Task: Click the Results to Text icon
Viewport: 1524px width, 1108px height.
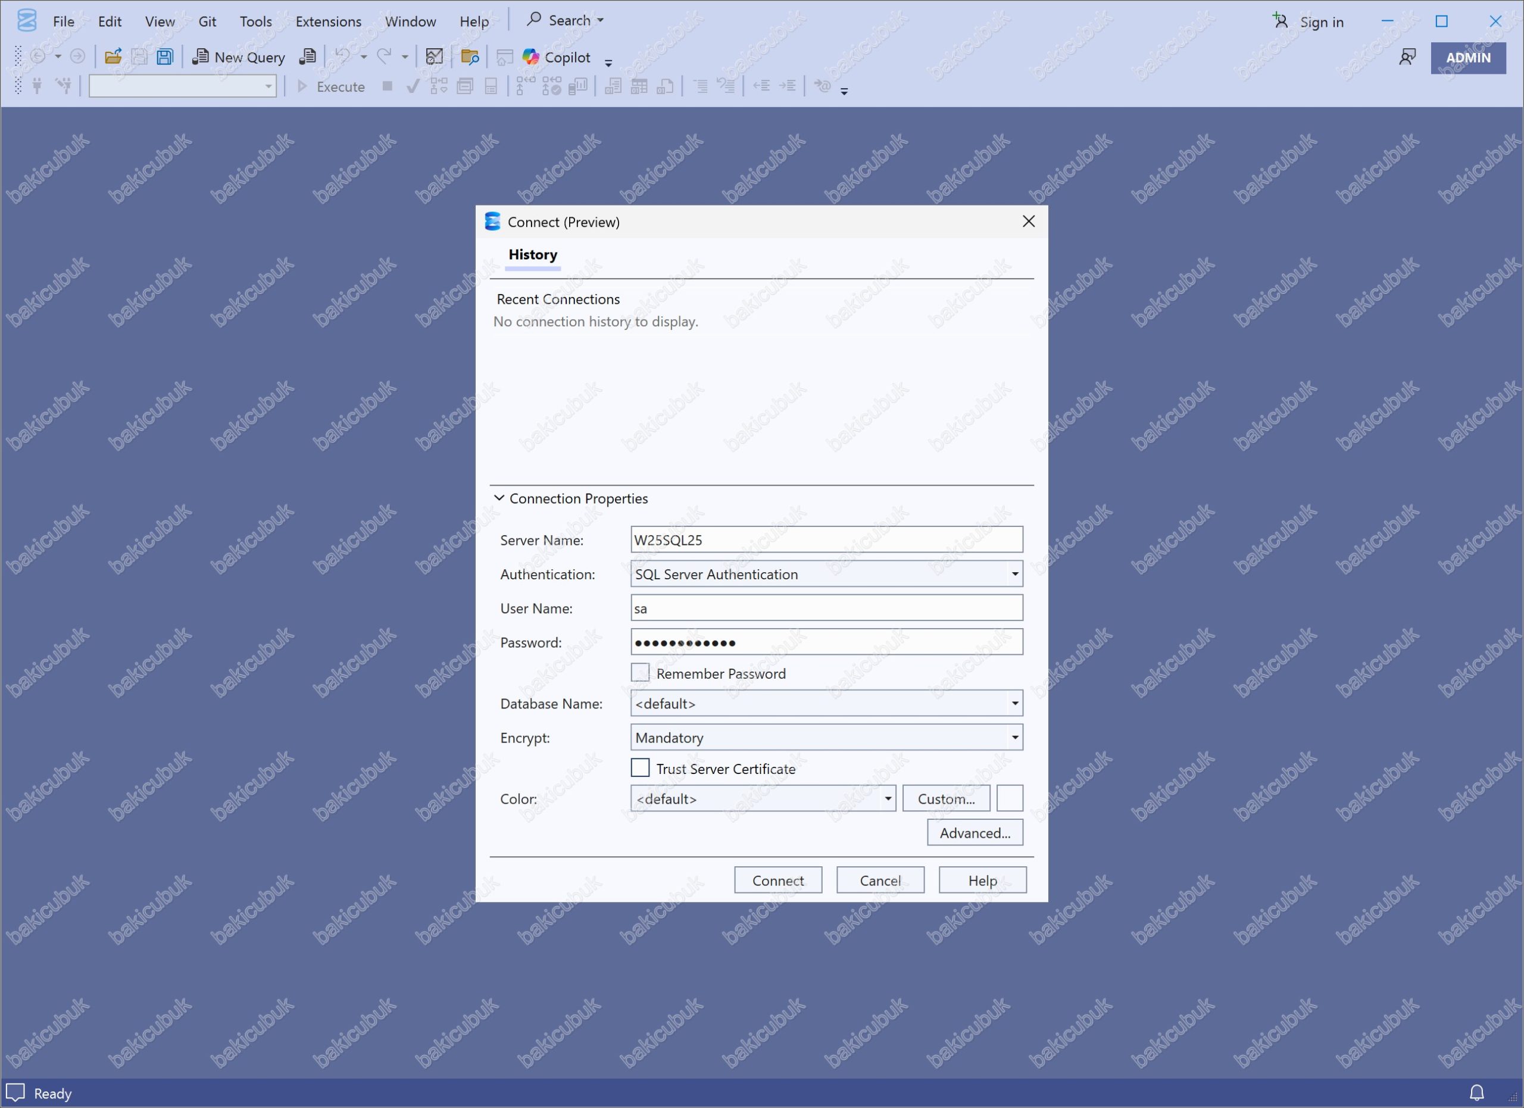Action: click(x=613, y=86)
